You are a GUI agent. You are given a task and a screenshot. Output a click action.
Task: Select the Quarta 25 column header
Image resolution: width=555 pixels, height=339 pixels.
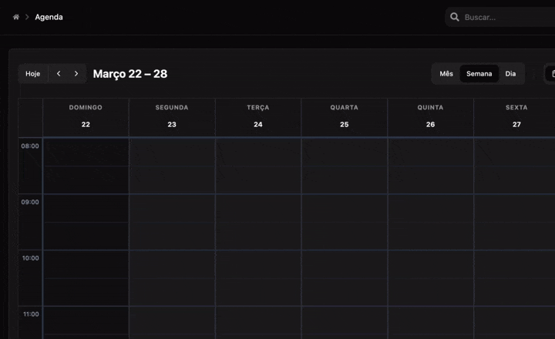click(x=345, y=117)
